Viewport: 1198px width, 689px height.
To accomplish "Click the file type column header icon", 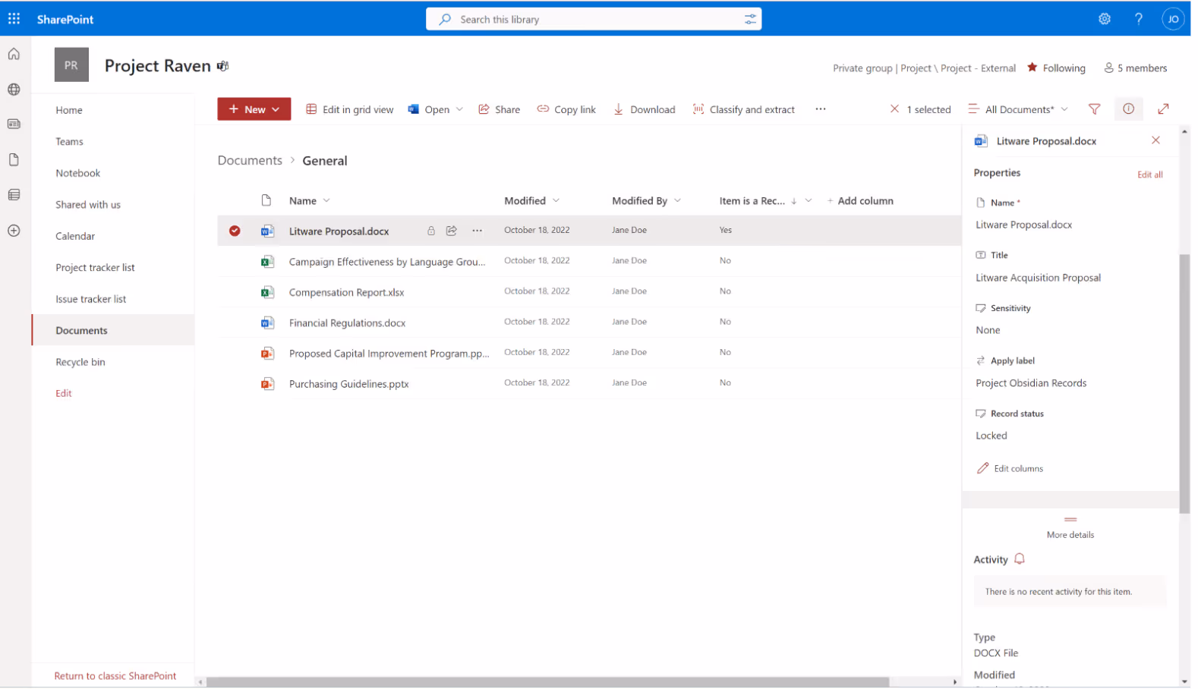I will click(266, 200).
